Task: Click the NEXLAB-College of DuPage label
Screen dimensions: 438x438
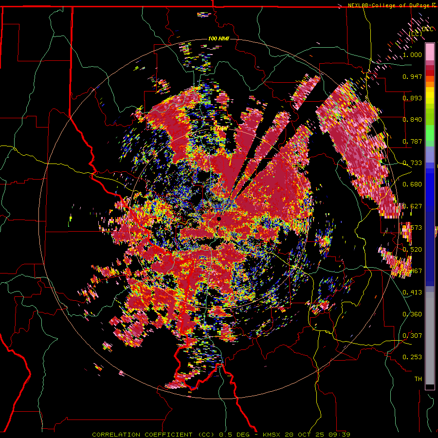Action: click(x=388, y=5)
